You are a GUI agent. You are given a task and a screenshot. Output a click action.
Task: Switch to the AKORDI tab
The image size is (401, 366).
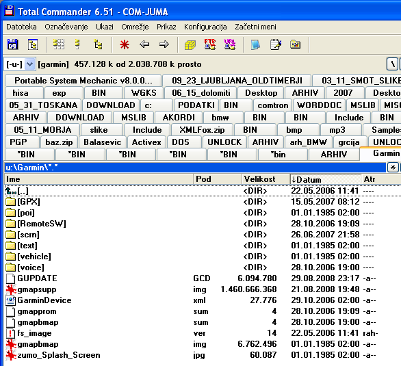[179, 118]
